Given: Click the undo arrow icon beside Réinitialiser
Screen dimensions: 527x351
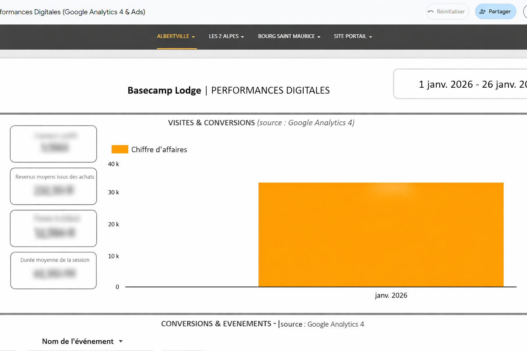Looking at the screenshot, I should tap(431, 12).
